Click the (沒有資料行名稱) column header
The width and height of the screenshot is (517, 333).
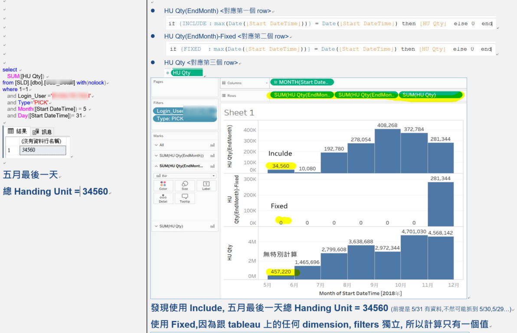(x=41, y=141)
